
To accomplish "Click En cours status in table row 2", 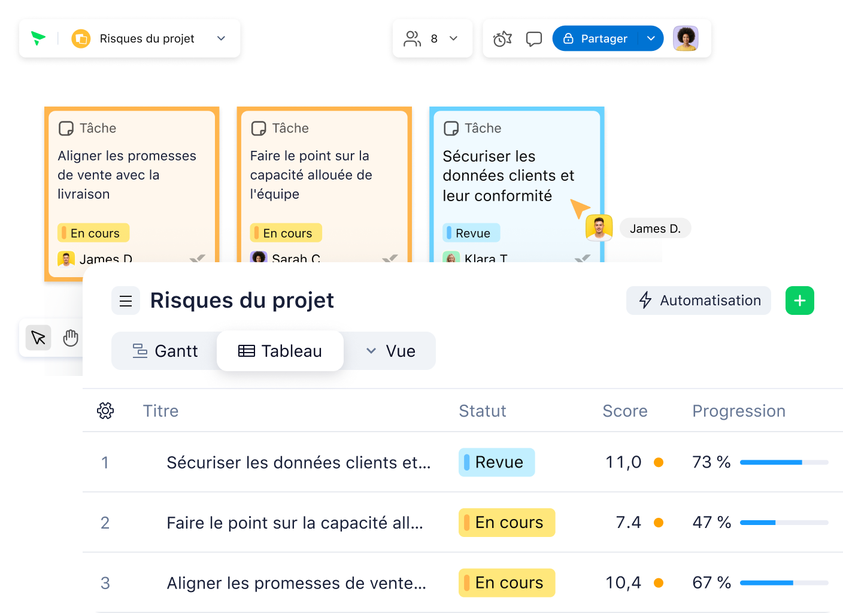I will point(507,523).
